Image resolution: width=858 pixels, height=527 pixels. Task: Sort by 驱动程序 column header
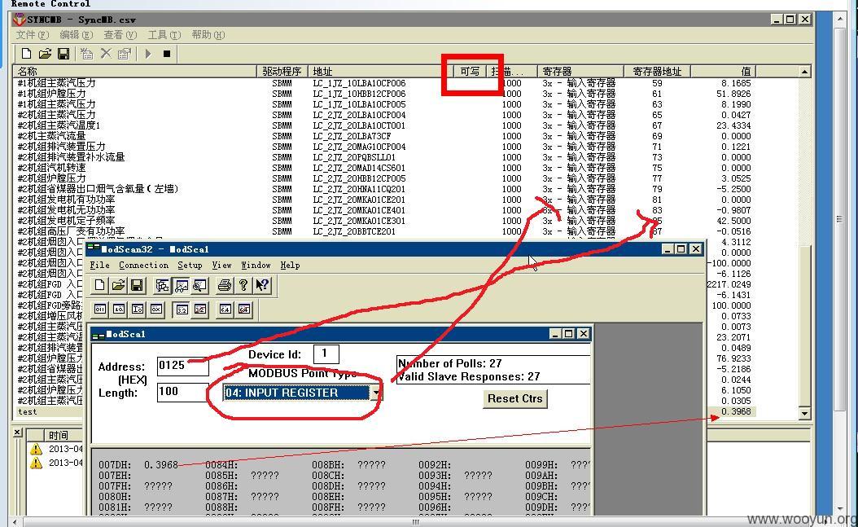pos(282,71)
